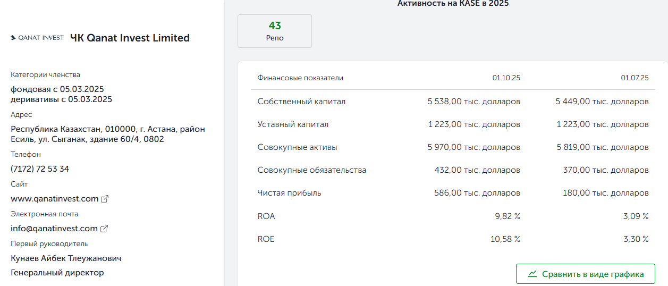Click the Qanat Invest logo
This screenshot has width=668, height=286.
(x=37, y=38)
